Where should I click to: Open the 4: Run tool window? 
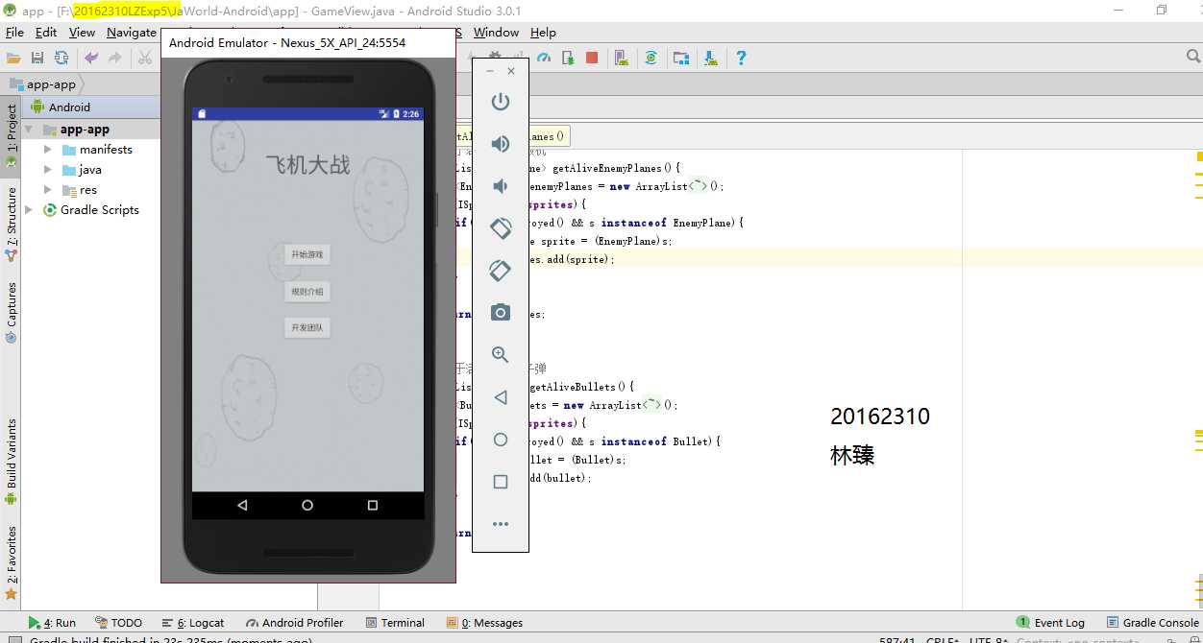click(52, 623)
